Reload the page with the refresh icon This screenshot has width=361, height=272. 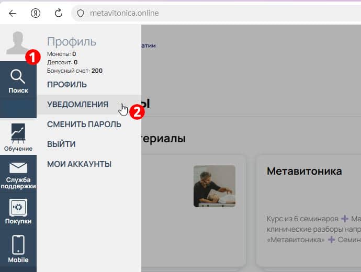(x=59, y=13)
